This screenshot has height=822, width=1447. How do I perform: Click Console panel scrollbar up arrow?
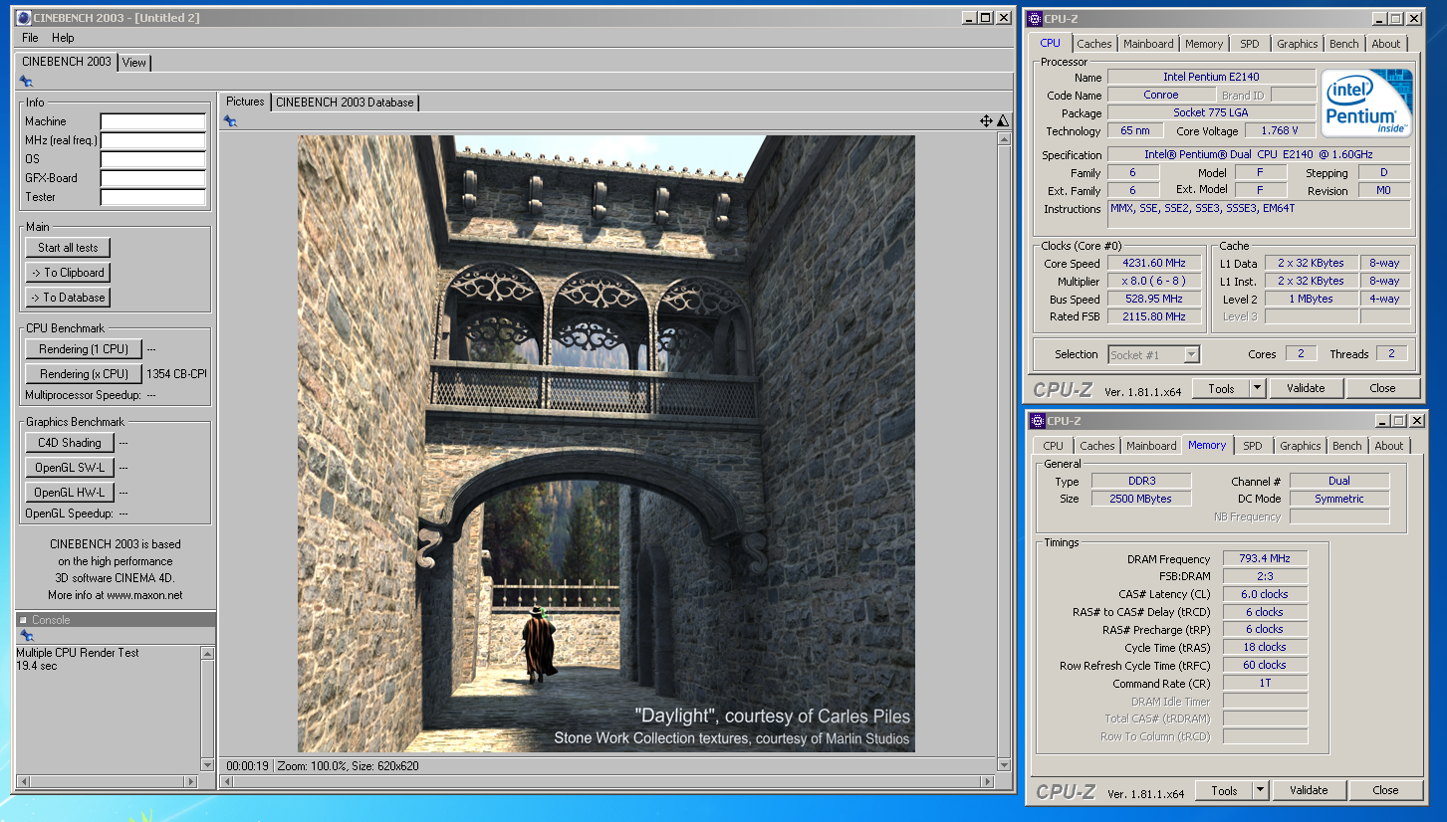(x=207, y=653)
